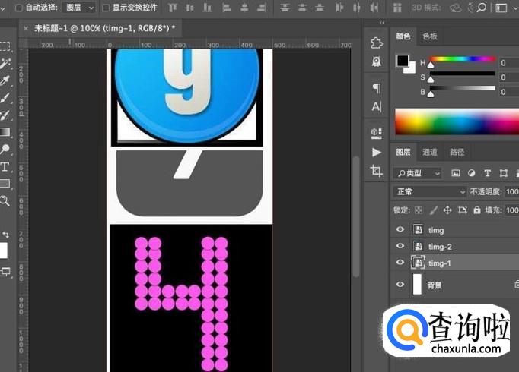This screenshot has width=519, height=372.
Task: Click the black foreground color swatch
Action: pos(402,61)
